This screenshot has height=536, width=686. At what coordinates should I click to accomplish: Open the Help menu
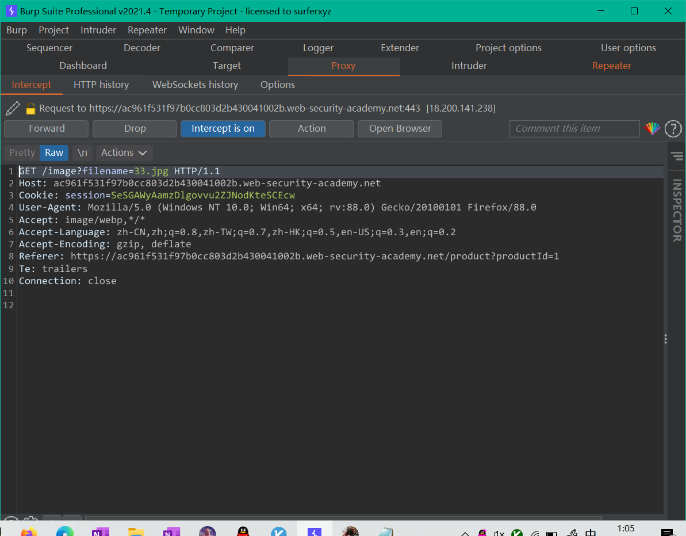tap(235, 30)
